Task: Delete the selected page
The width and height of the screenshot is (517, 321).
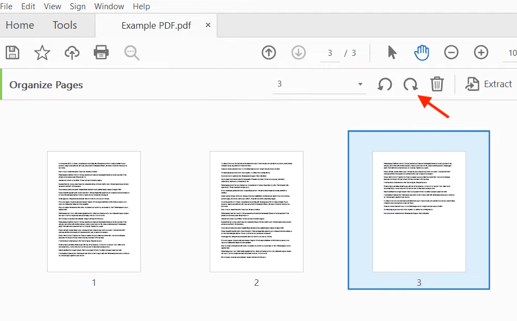Action: tap(437, 84)
